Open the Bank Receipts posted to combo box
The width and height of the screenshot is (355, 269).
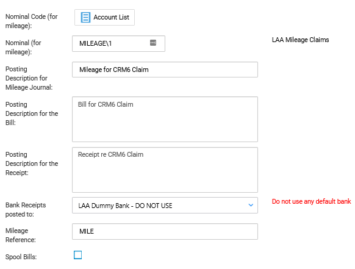tap(165, 205)
